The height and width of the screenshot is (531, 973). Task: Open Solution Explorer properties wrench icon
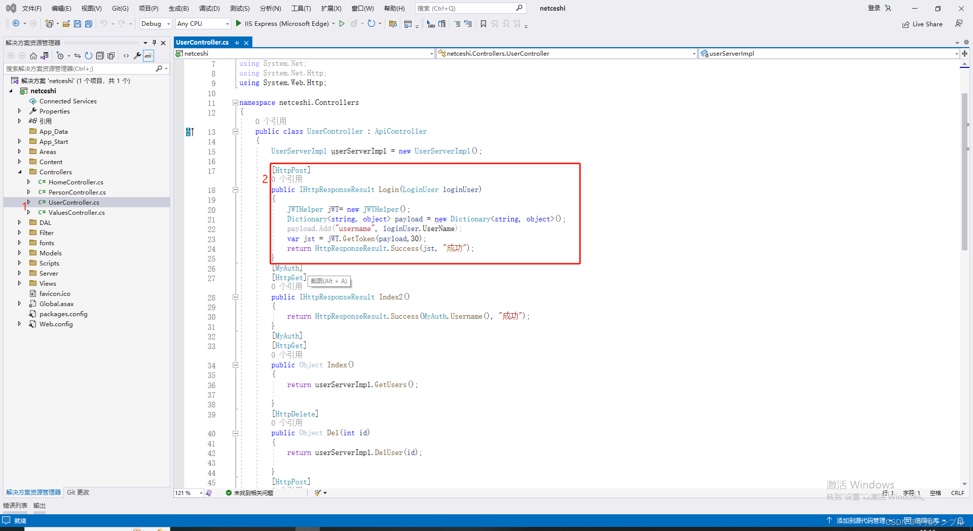137,56
